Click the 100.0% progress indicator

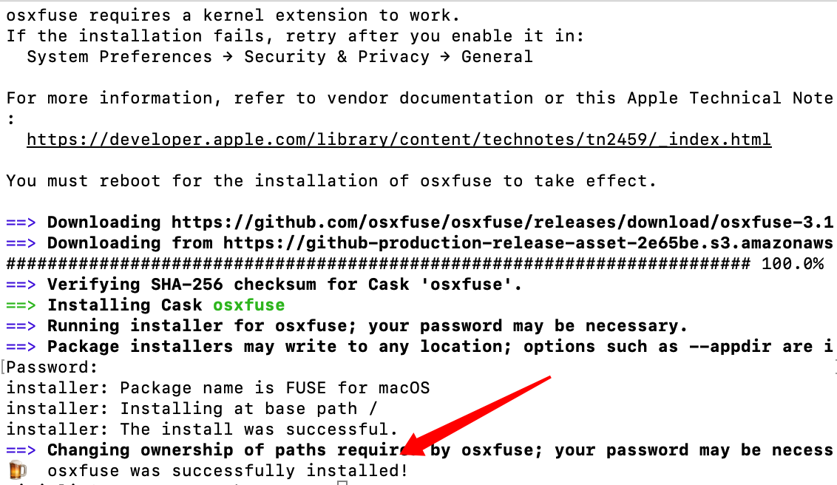point(792,263)
